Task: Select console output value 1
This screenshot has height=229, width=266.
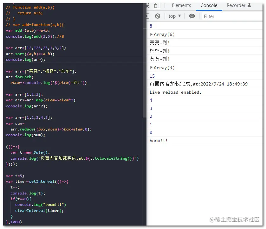Action: pyautogui.click(x=151, y=124)
